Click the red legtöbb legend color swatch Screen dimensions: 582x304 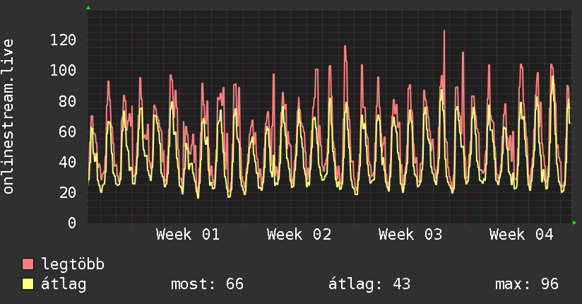[28, 264]
